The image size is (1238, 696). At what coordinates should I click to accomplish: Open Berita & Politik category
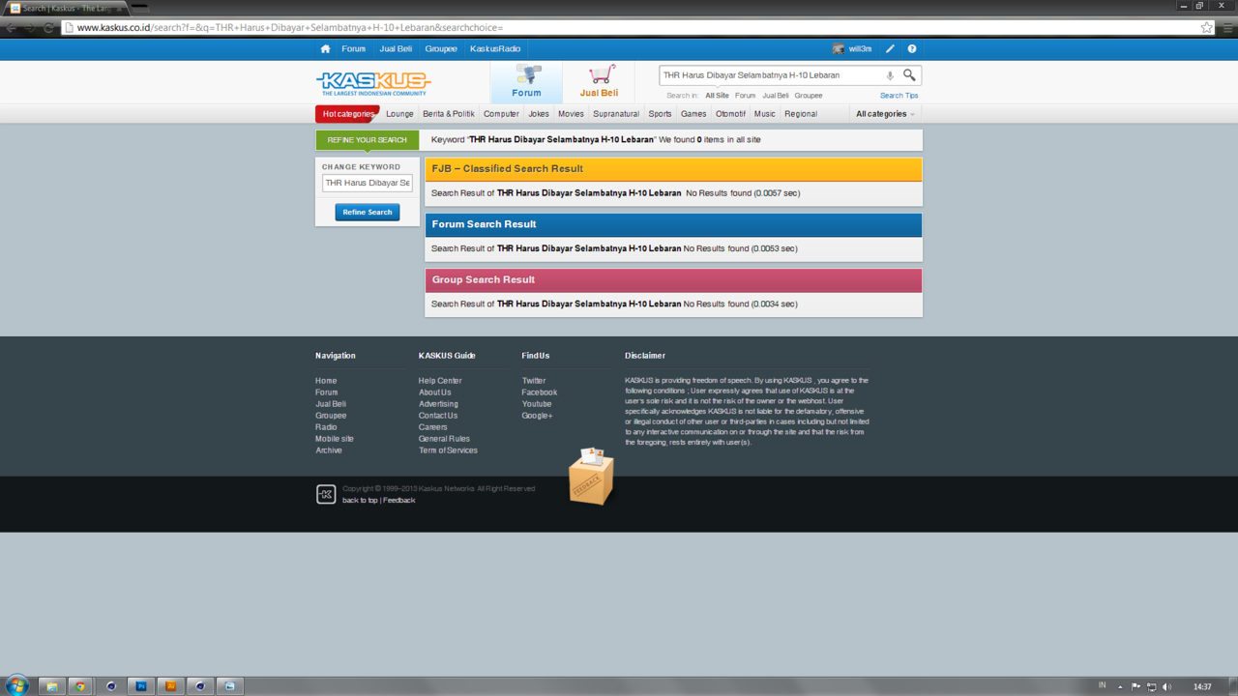449,114
